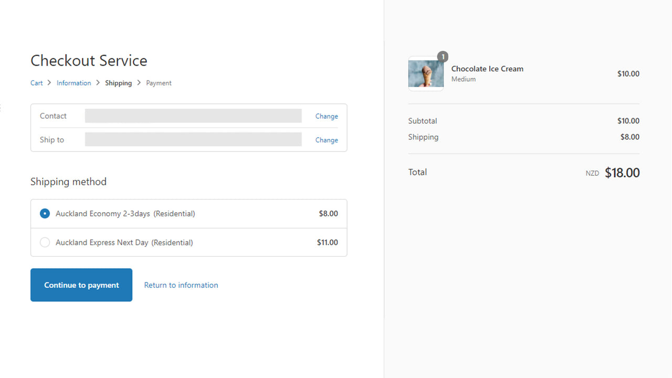The image size is (672, 378).
Task: Click Change next to Contact
Action: [326, 116]
